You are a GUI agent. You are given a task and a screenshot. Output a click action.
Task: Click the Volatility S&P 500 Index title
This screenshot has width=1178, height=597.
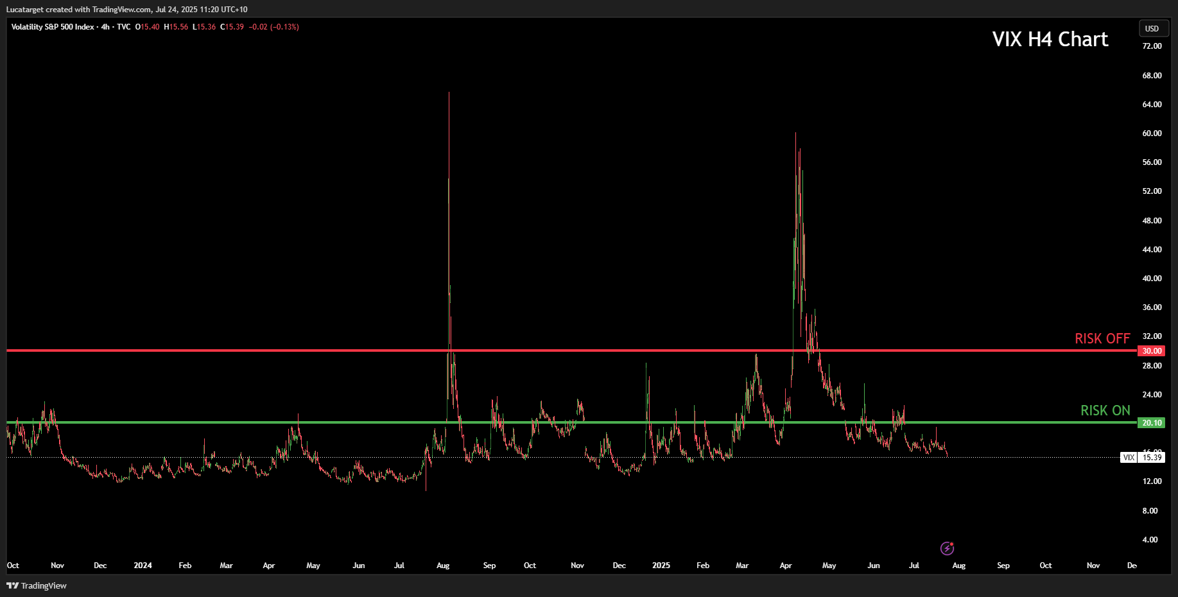53,27
